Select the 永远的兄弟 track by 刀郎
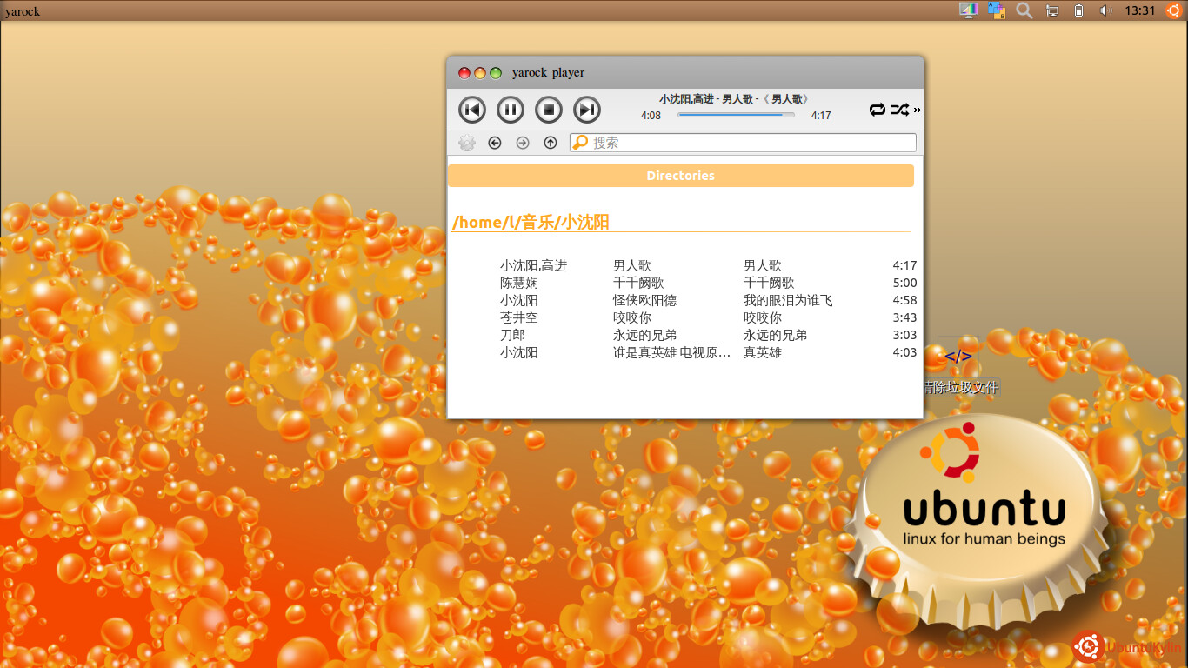1188x668 pixels. click(644, 335)
